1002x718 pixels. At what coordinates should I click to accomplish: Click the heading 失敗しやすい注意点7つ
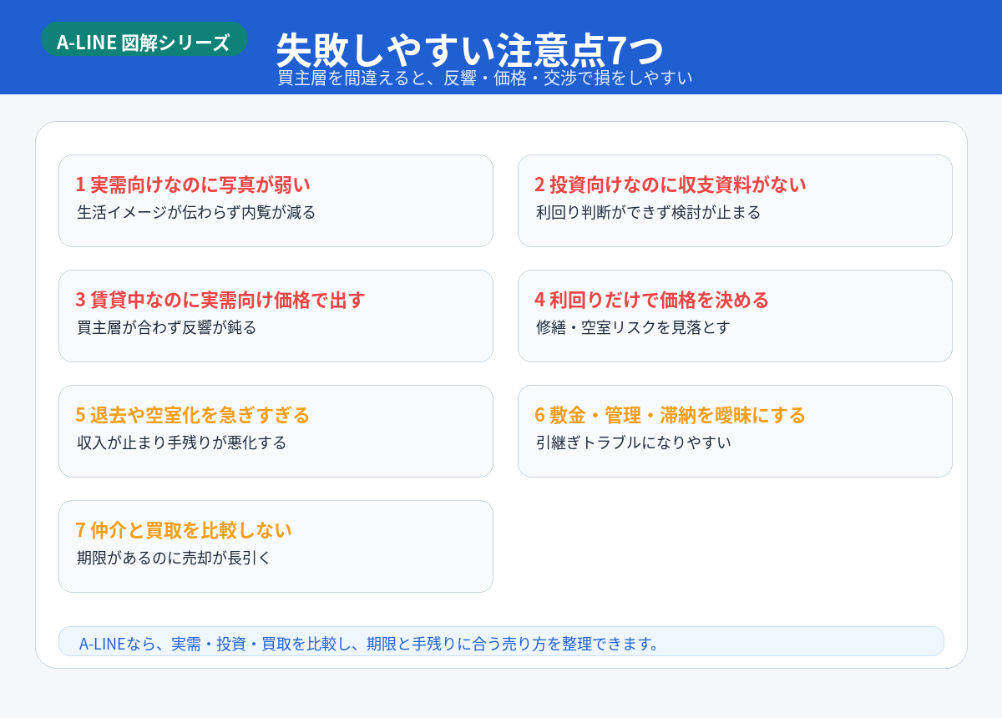coord(470,51)
